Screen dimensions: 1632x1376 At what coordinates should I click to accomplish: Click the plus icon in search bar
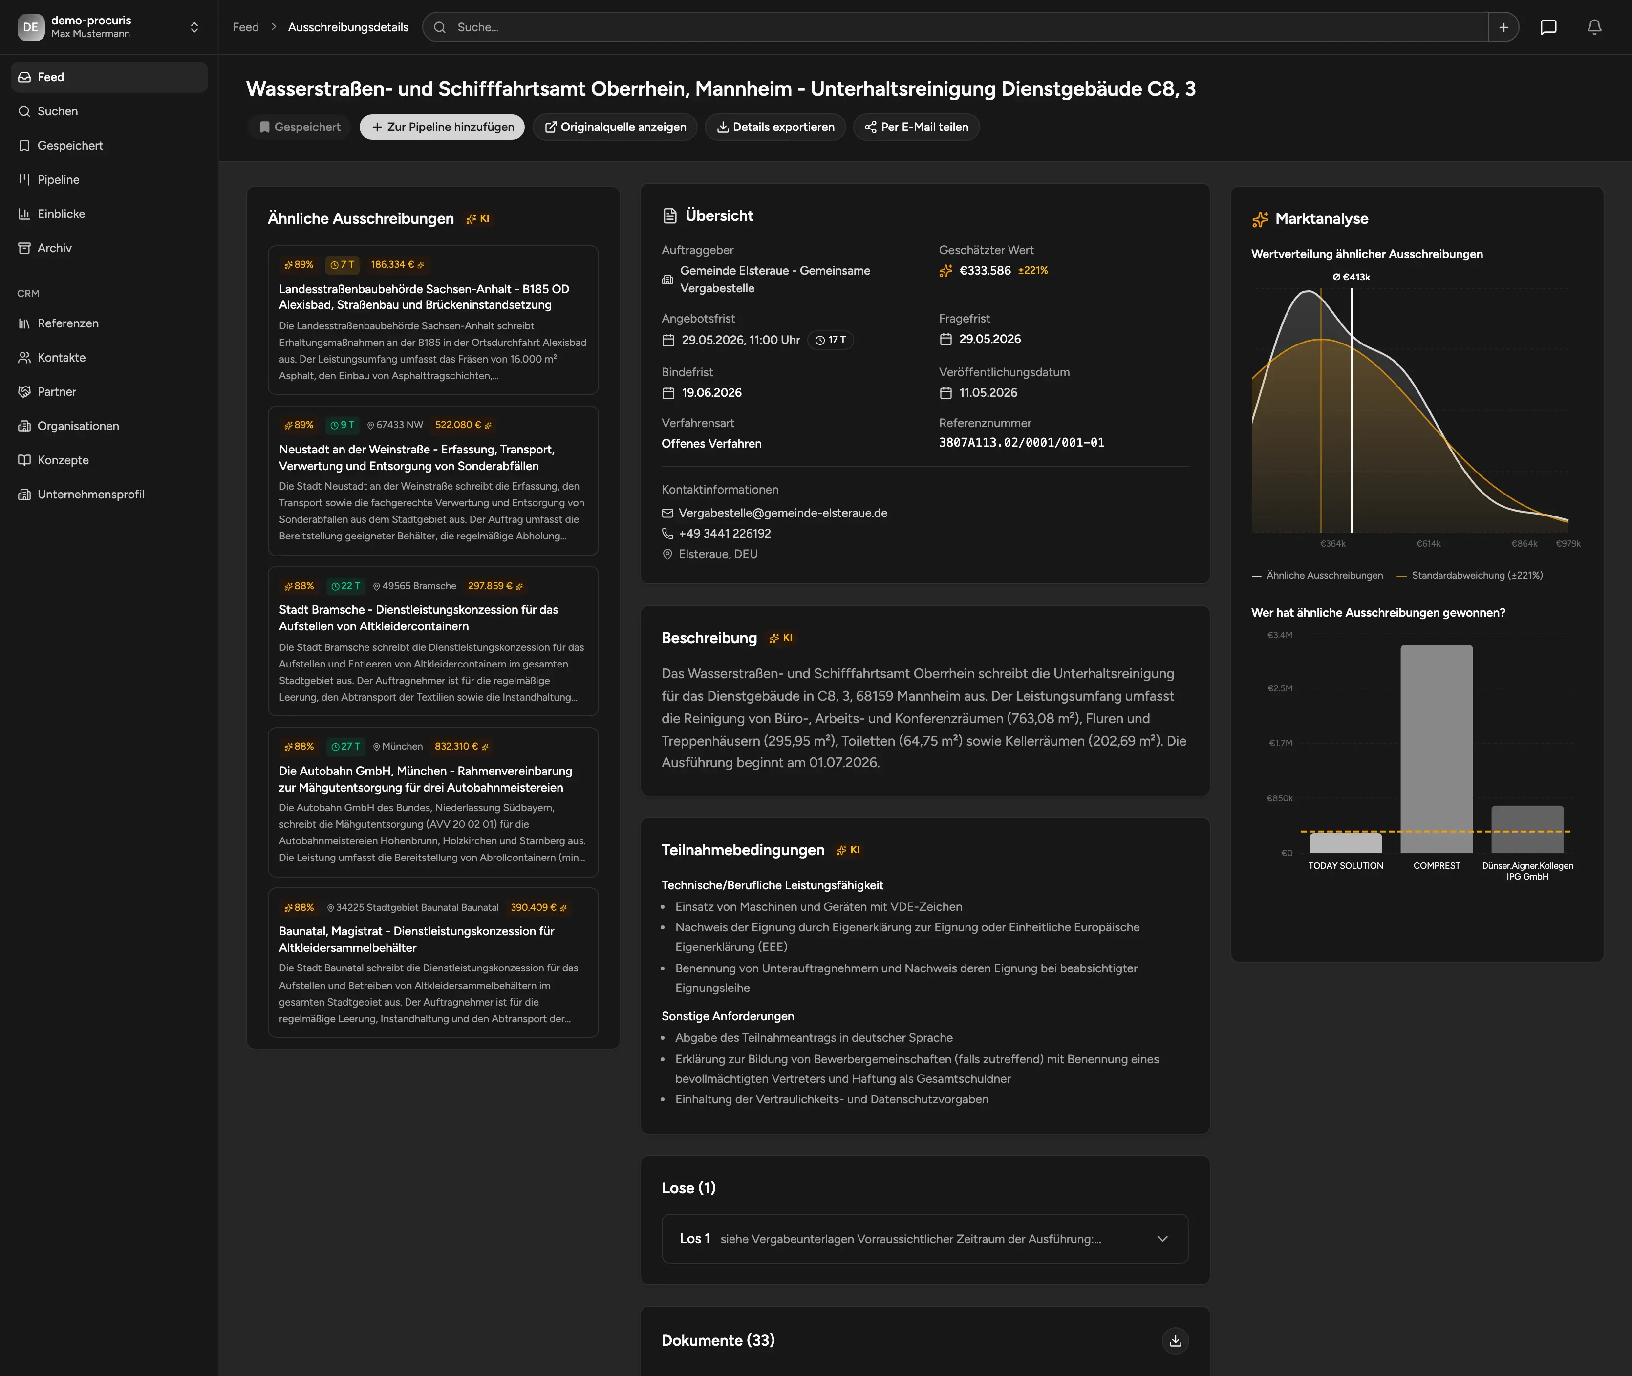tap(1503, 27)
